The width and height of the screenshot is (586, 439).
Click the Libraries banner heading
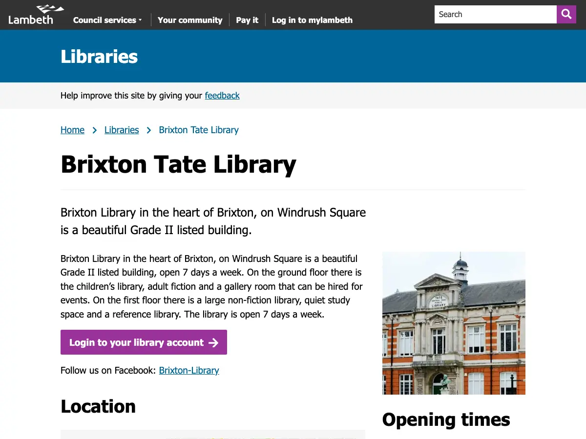99,57
